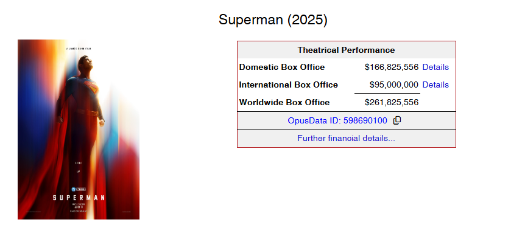Image resolution: width=511 pixels, height=228 pixels.
Task: Click the Theatrical Performance table header
Action: tap(346, 50)
